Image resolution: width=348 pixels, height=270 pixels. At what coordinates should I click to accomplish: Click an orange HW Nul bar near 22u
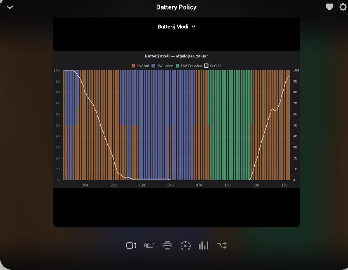click(x=114, y=125)
